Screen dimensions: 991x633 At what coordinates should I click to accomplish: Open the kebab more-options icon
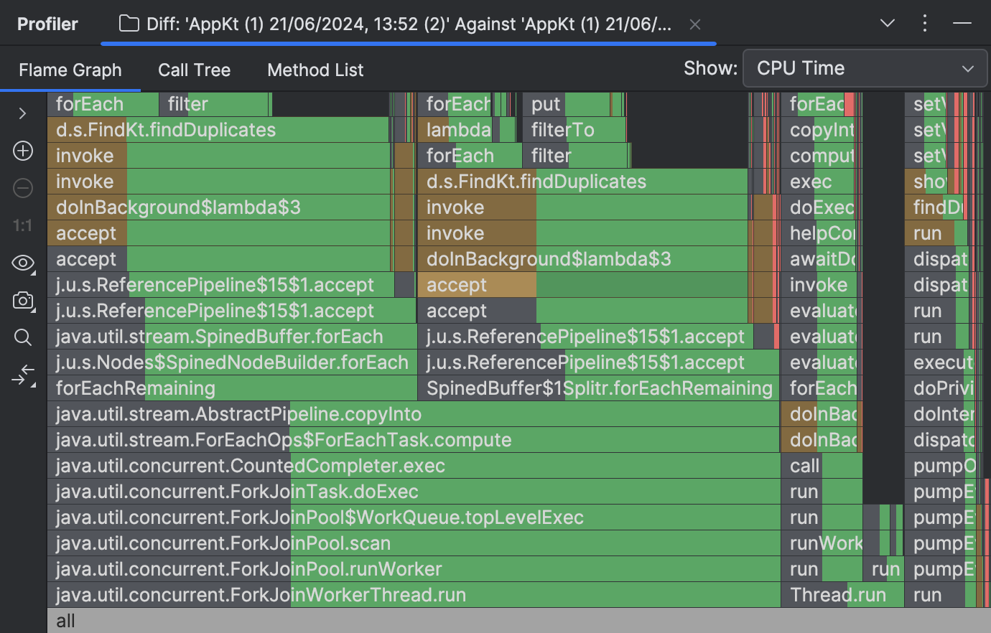coord(925,23)
